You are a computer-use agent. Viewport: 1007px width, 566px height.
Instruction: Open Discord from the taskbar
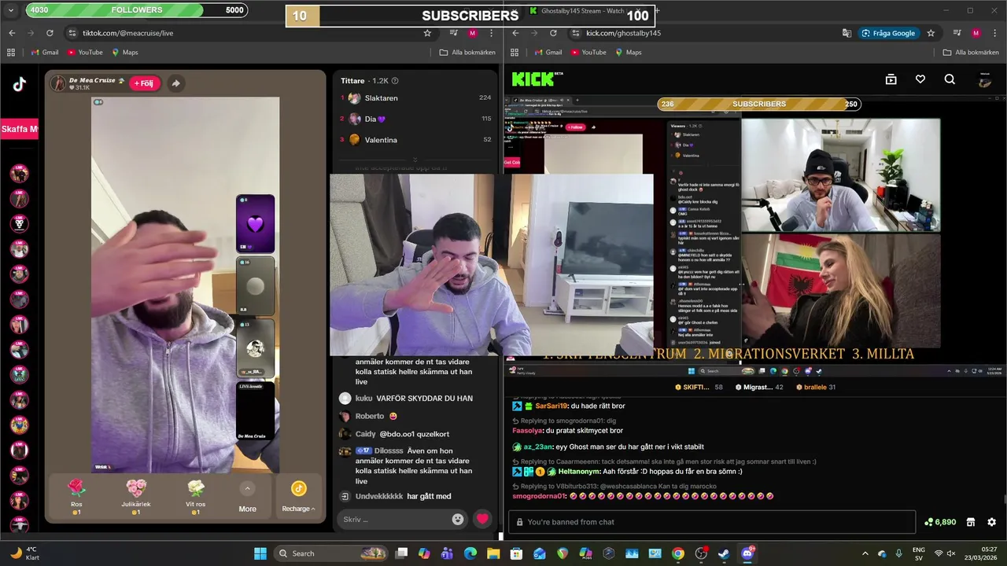pyautogui.click(x=747, y=553)
